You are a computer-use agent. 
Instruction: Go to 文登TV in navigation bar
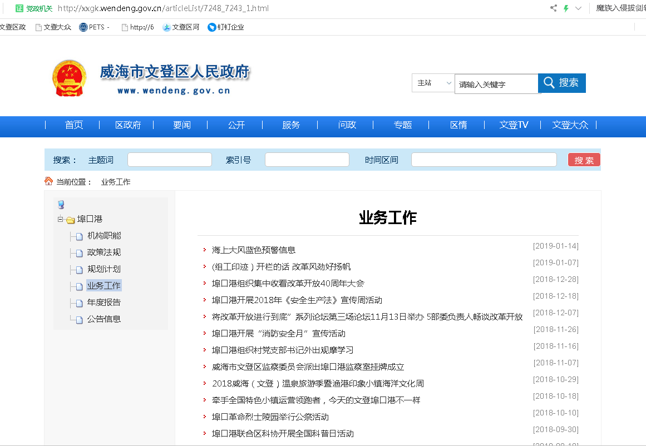[x=514, y=125]
